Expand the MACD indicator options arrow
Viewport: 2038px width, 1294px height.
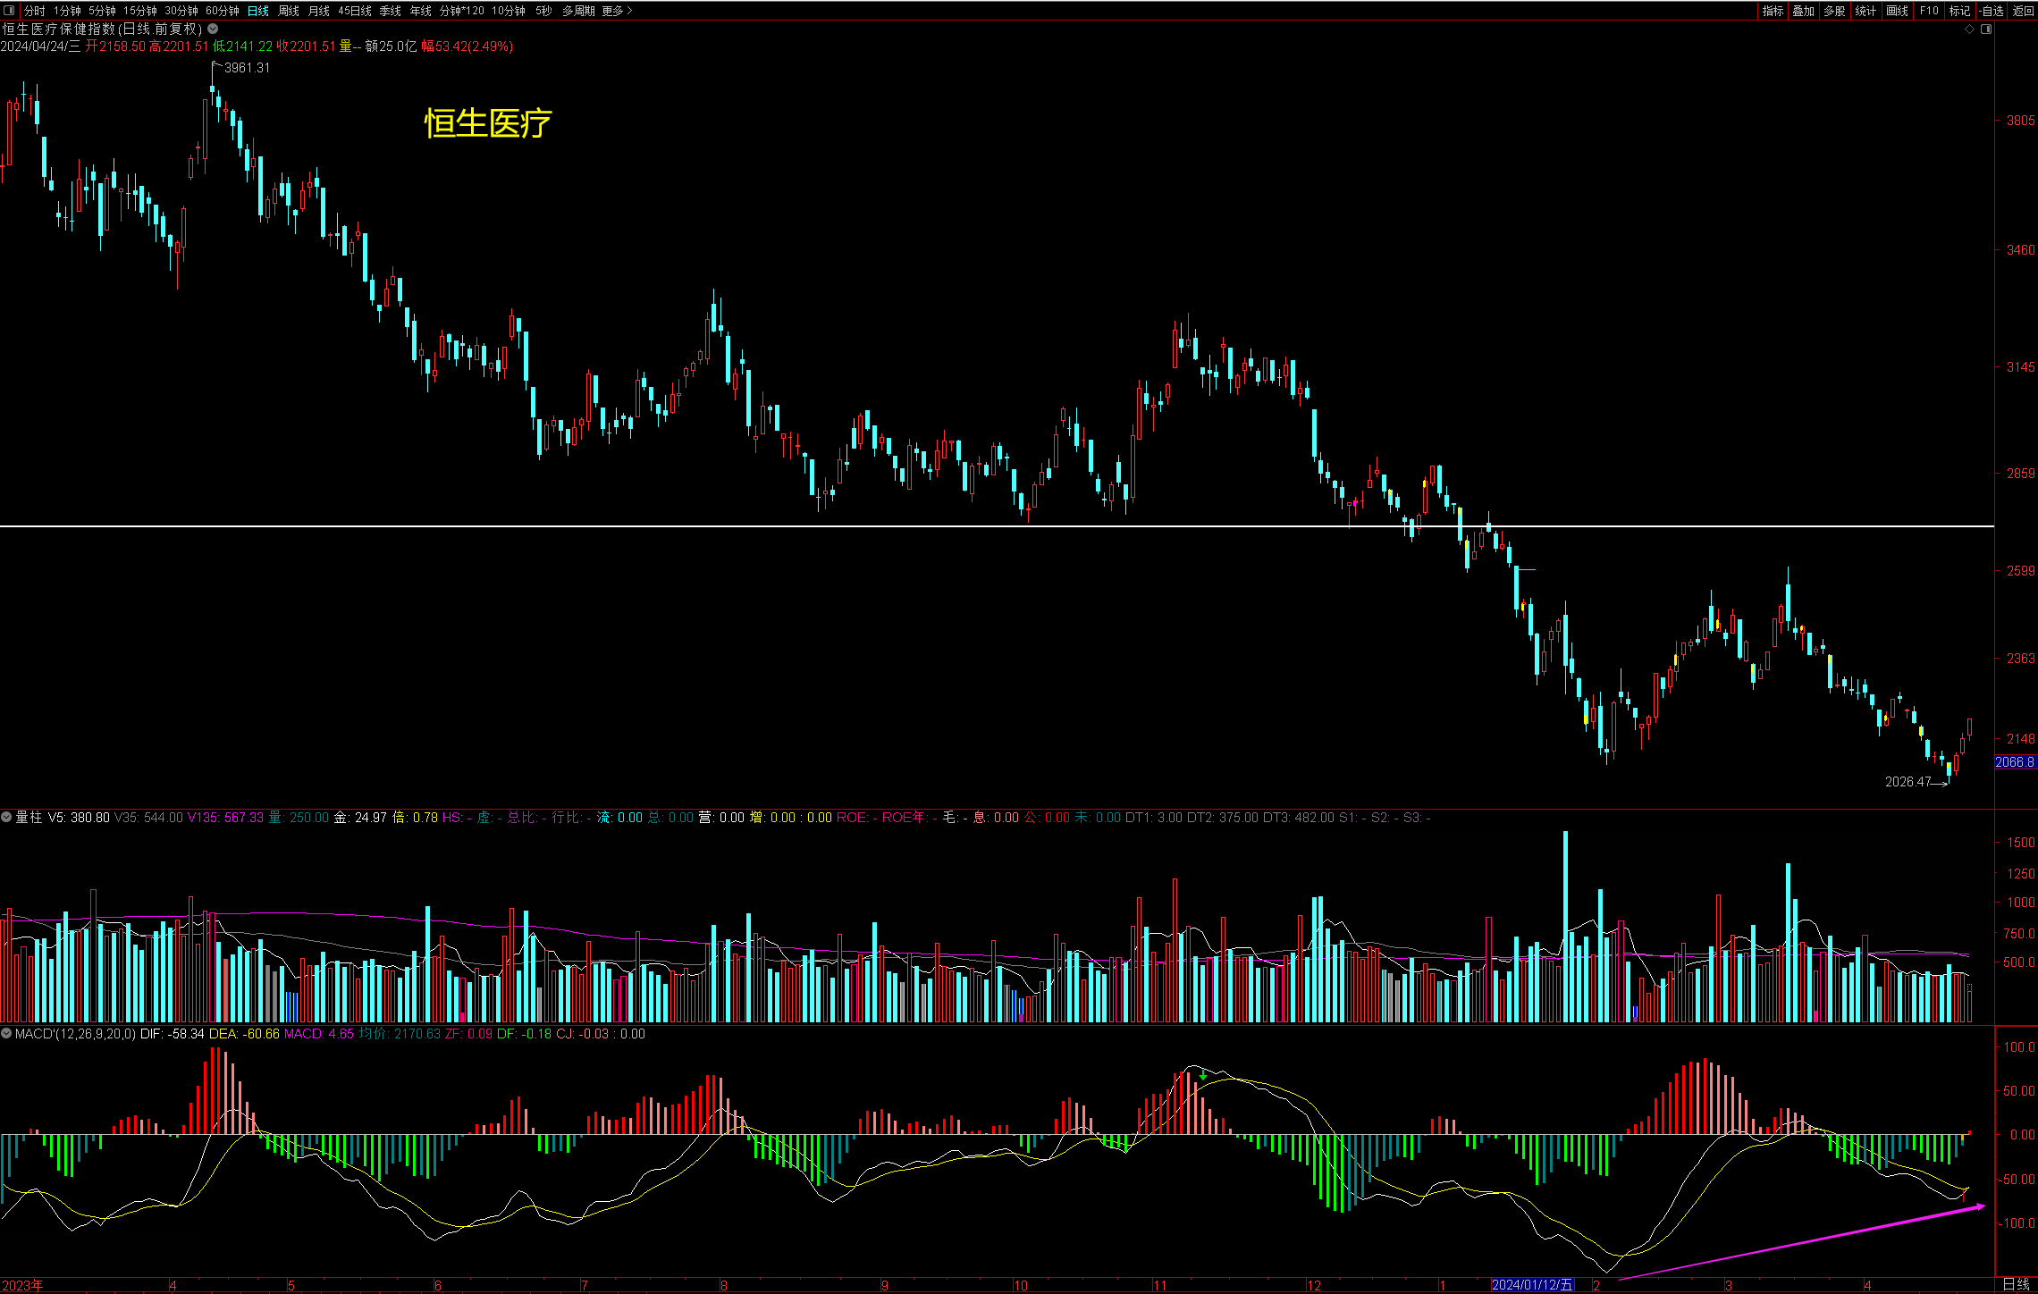click(7, 1033)
